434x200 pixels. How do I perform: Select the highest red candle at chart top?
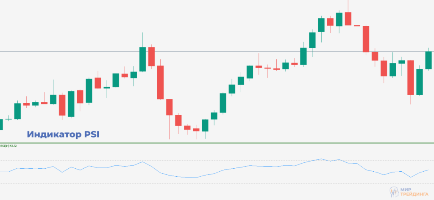pos(348,19)
